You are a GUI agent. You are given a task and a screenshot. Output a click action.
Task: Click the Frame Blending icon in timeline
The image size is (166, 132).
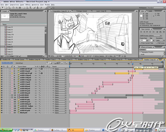pos(58,63)
